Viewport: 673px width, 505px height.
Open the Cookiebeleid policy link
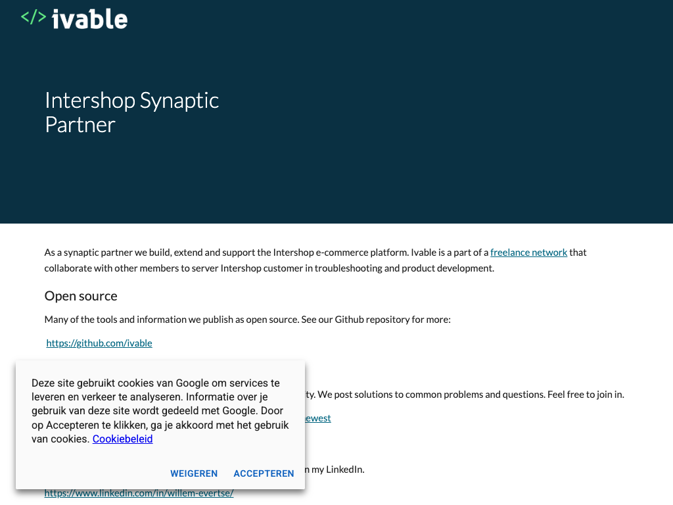[122, 439]
